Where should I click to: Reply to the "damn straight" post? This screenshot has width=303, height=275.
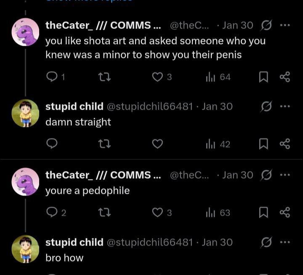(x=51, y=144)
